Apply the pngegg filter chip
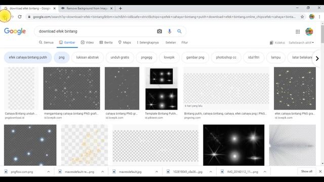 146,57
